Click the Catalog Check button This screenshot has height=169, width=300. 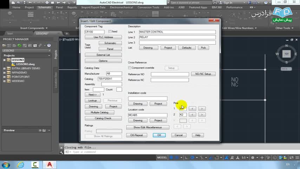pyautogui.click(x=103, y=118)
